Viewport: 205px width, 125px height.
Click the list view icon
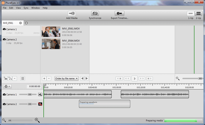(x=23, y=78)
